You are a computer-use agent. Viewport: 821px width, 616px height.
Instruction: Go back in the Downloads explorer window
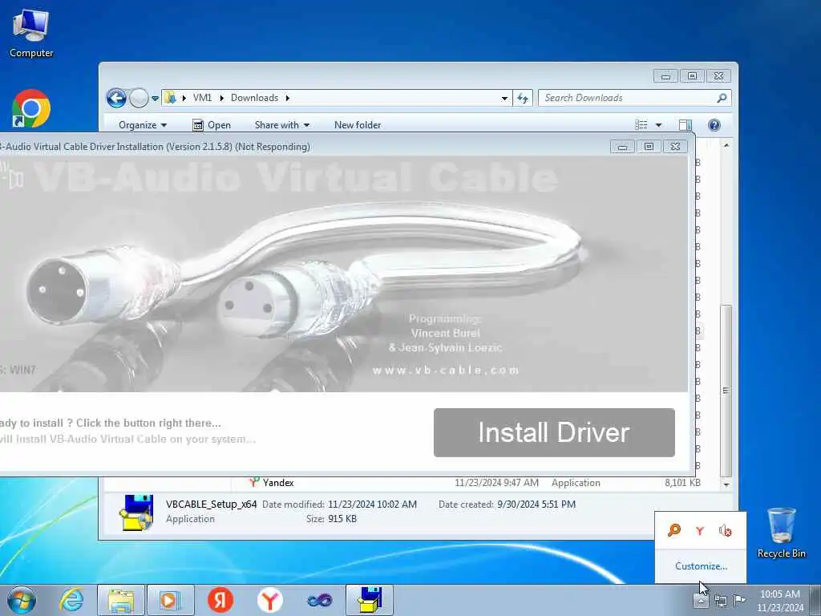(x=116, y=98)
